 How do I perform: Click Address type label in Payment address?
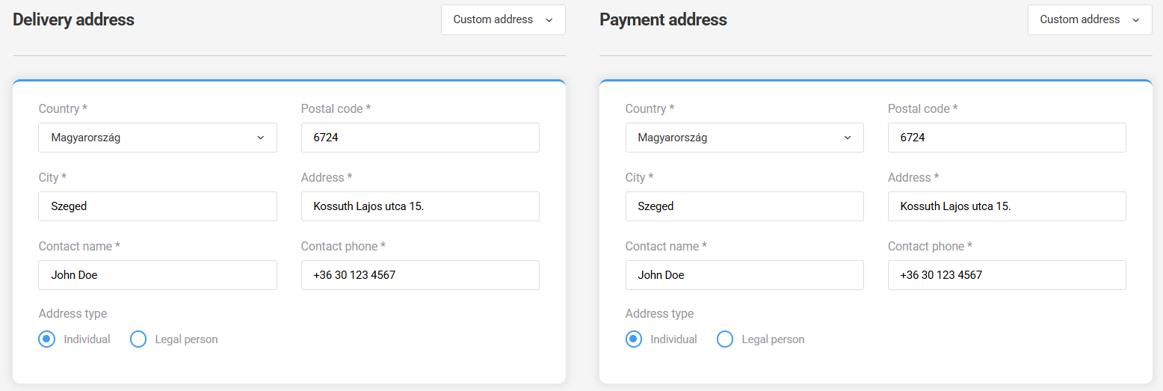659,313
